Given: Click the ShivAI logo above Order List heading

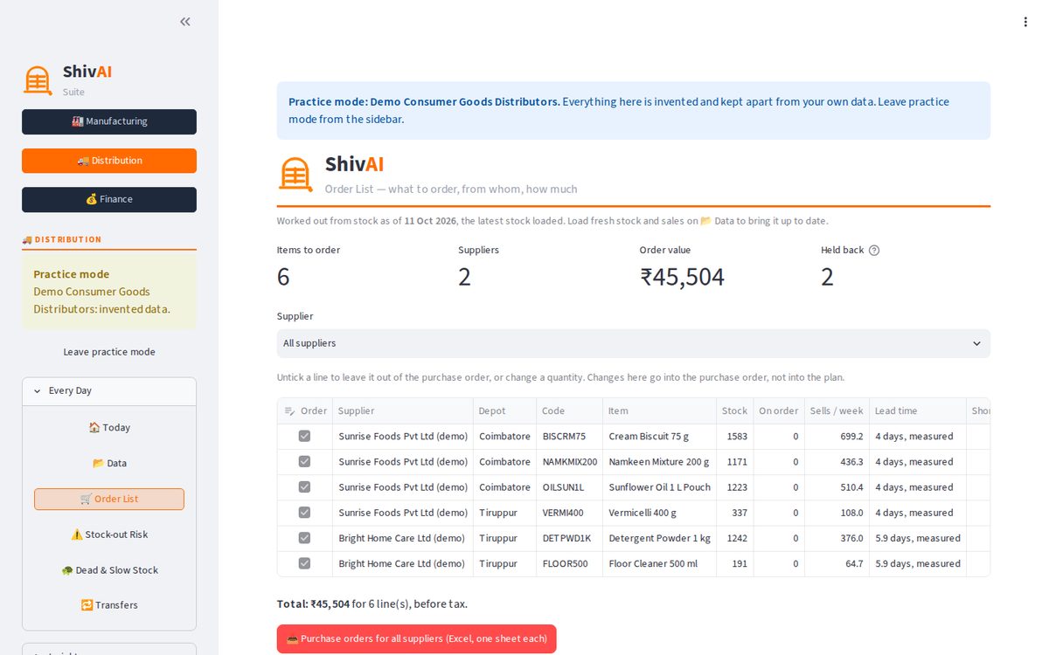Looking at the screenshot, I should click(x=295, y=174).
